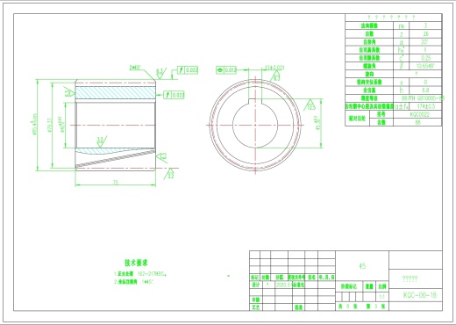The width and height of the screenshot is (456, 325).
Task: Click the 12±0.021 keyway width dimension
Action: tap(274, 68)
